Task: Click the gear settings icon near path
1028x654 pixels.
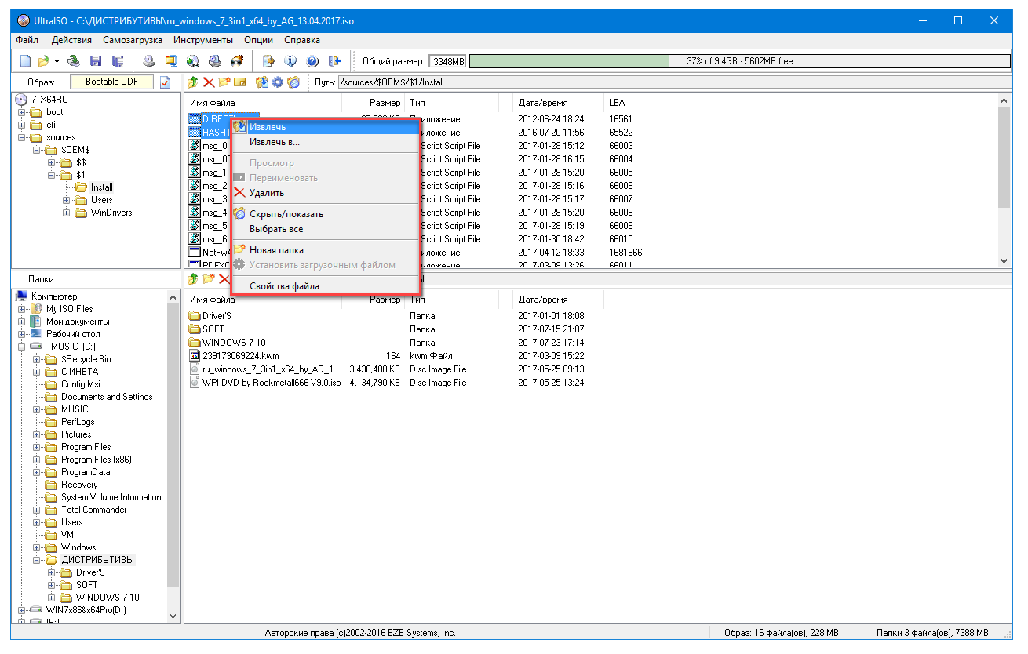Action: tap(277, 82)
